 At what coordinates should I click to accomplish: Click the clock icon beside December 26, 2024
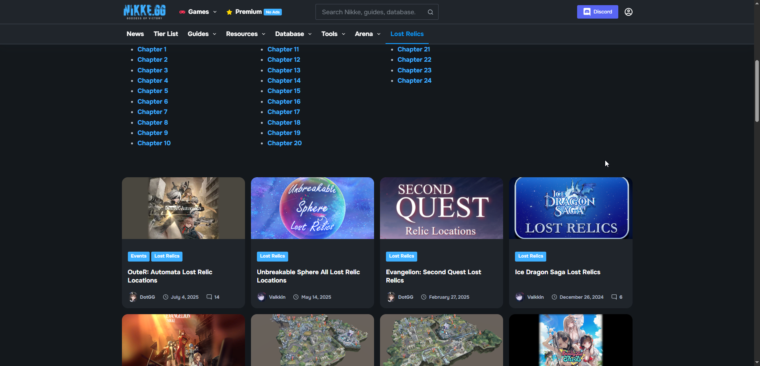click(554, 297)
